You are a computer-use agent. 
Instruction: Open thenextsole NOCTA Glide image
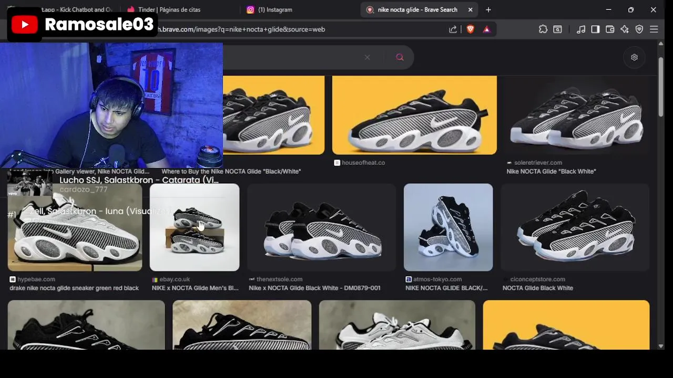pos(321,227)
